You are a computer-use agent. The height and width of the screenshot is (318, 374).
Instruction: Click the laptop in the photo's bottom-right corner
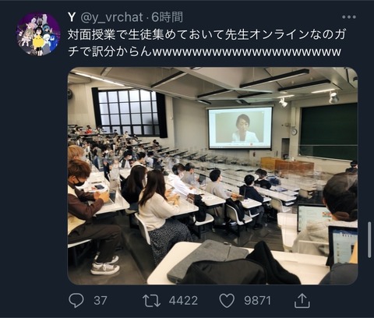(x=344, y=245)
